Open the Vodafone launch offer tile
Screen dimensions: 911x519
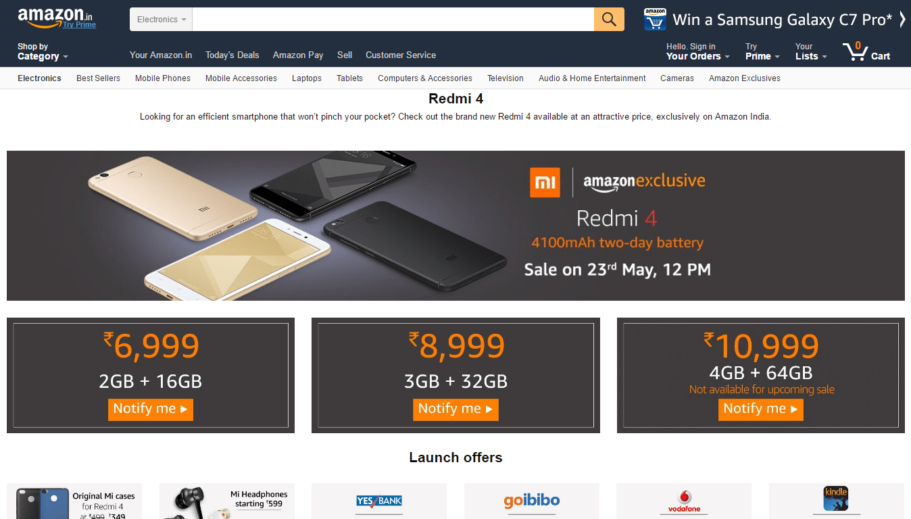point(684,501)
